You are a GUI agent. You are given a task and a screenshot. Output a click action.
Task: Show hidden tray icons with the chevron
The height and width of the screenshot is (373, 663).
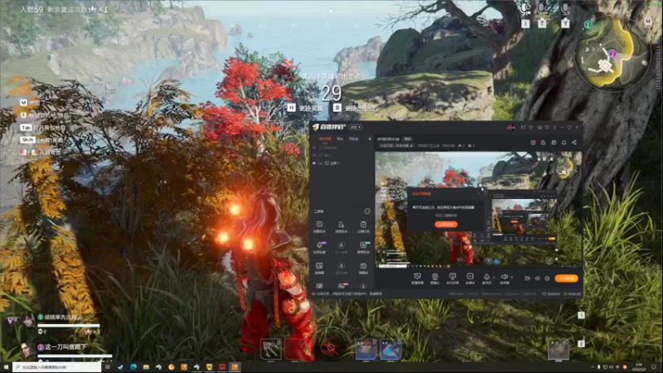[593, 367]
